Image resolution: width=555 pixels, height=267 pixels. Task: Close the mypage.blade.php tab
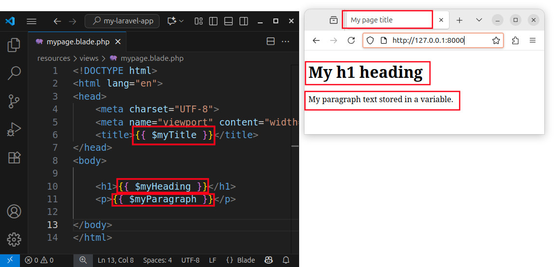click(118, 42)
